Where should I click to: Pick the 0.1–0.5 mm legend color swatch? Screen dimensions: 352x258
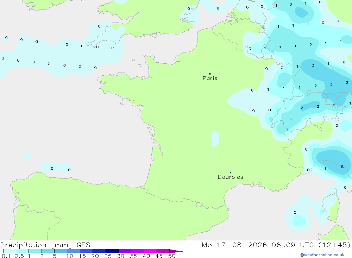coord(10,251)
